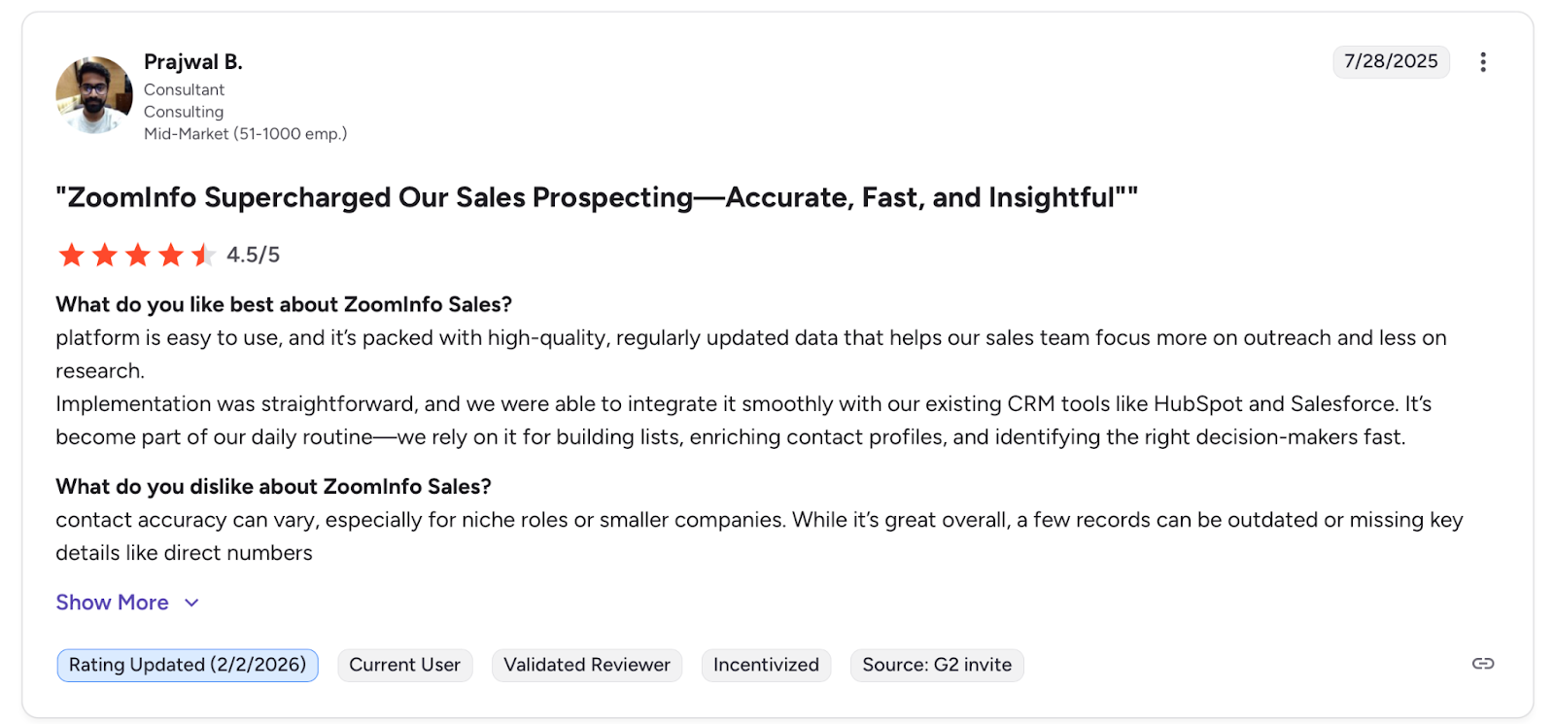
Task: Open the three-dot more options menu
Action: pyautogui.click(x=1482, y=62)
